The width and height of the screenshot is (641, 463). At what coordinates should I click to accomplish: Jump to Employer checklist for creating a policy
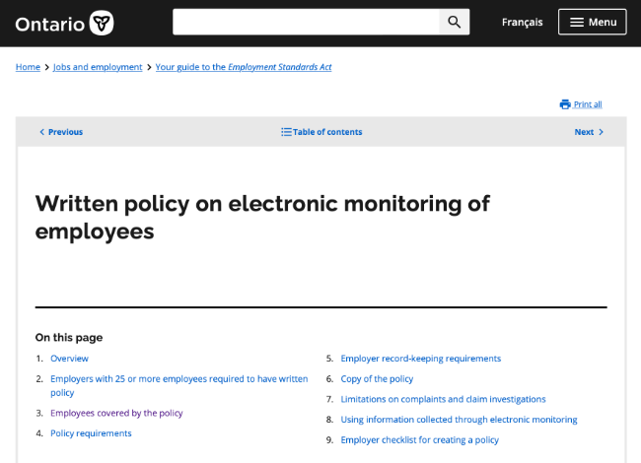(x=419, y=440)
